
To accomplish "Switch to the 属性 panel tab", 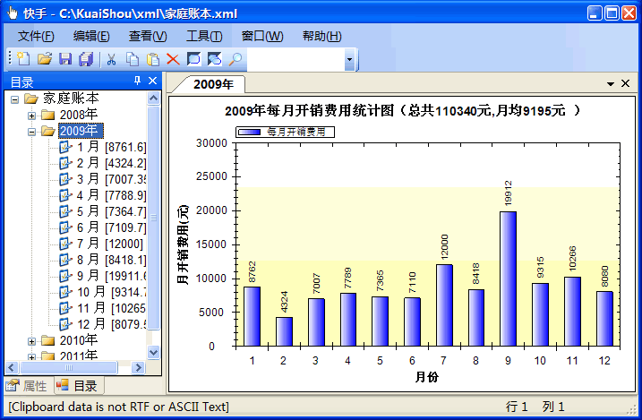I will (27, 386).
